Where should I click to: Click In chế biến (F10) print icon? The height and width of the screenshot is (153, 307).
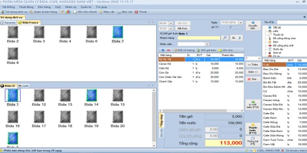[253, 105]
